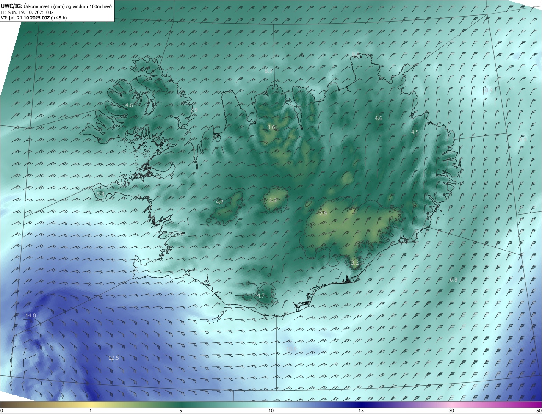Image resolution: width=542 pixels, height=414 pixels.
Task: Select the 3.3 value on the central glacier
Action: point(273,200)
